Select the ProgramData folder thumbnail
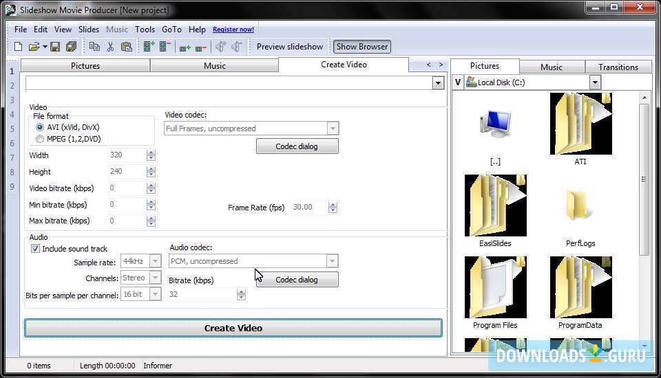The height and width of the screenshot is (378, 661). pos(580,287)
